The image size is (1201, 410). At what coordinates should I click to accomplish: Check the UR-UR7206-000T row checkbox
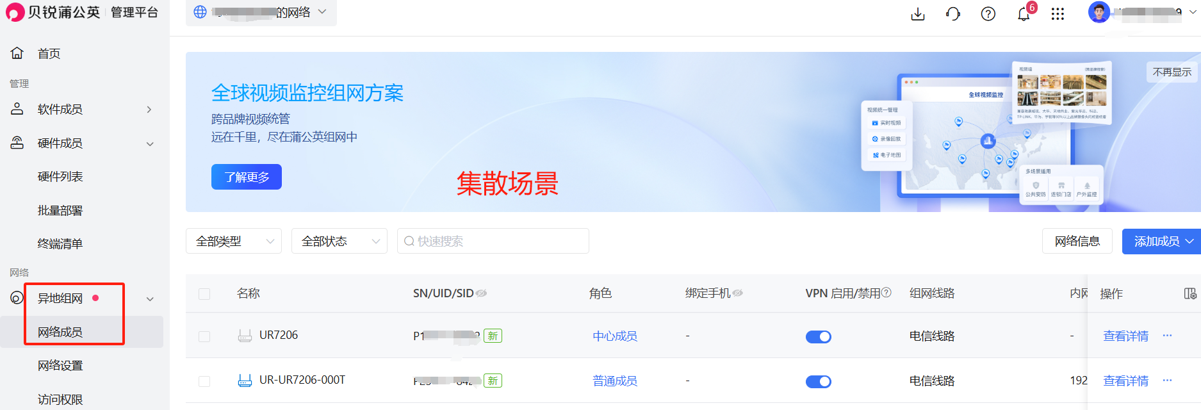(x=204, y=381)
